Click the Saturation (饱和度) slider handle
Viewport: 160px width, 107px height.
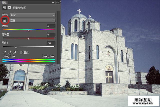click(x=28, y=39)
